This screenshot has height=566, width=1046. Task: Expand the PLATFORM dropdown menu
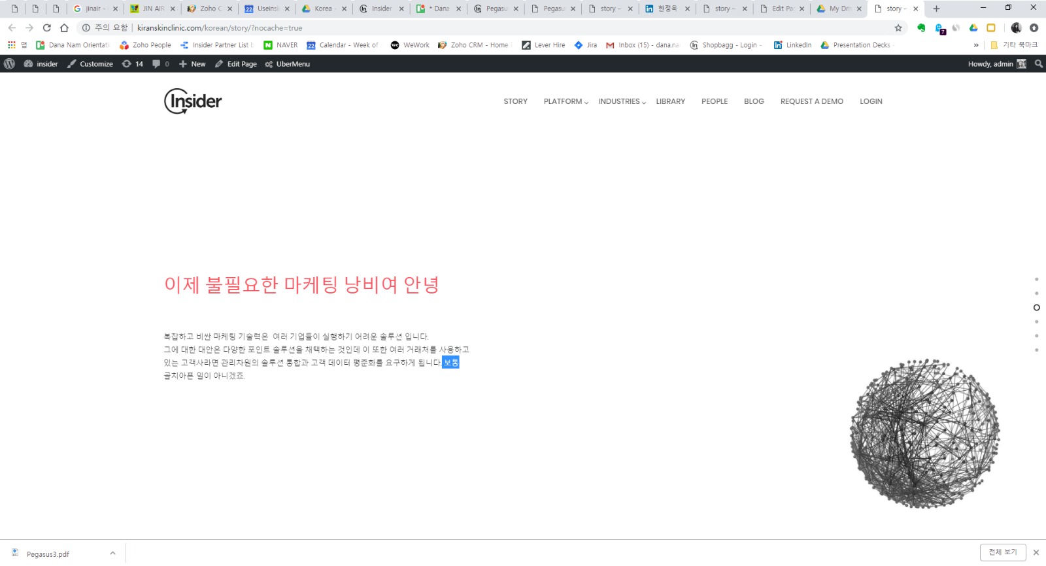pyautogui.click(x=565, y=101)
